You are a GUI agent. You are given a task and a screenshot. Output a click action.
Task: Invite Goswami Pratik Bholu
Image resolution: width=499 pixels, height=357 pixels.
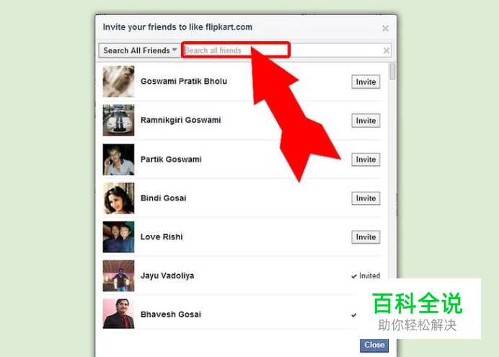(x=366, y=81)
